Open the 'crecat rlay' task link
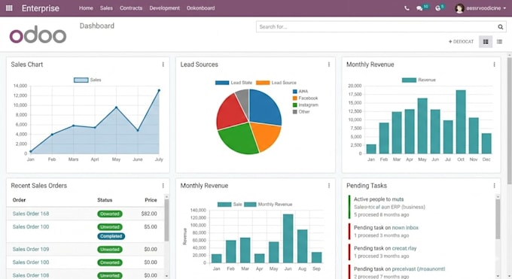This screenshot has height=279, width=512. coord(404,248)
